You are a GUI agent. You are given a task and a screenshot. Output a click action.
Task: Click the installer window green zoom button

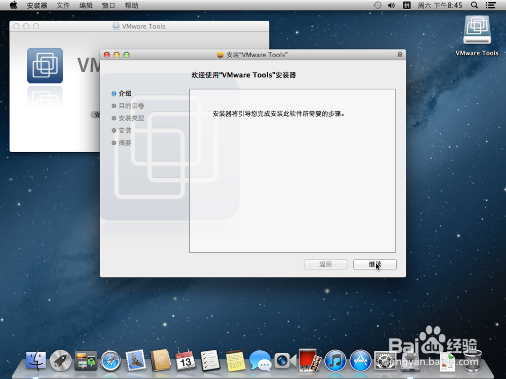click(126, 55)
